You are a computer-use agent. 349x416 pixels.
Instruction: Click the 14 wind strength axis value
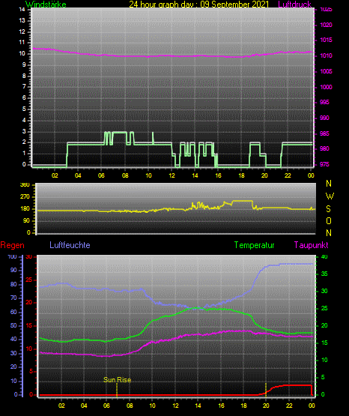click(22, 10)
